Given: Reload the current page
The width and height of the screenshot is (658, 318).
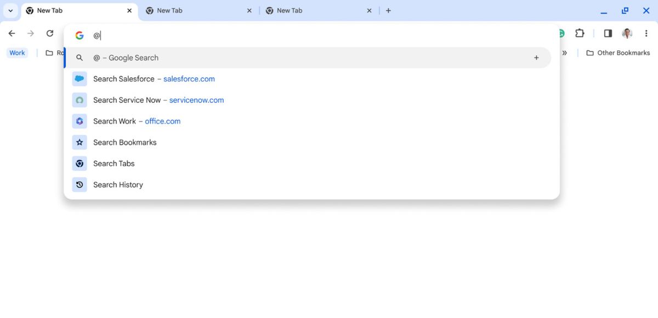Looking at the screenshot, I should [49, 33].
